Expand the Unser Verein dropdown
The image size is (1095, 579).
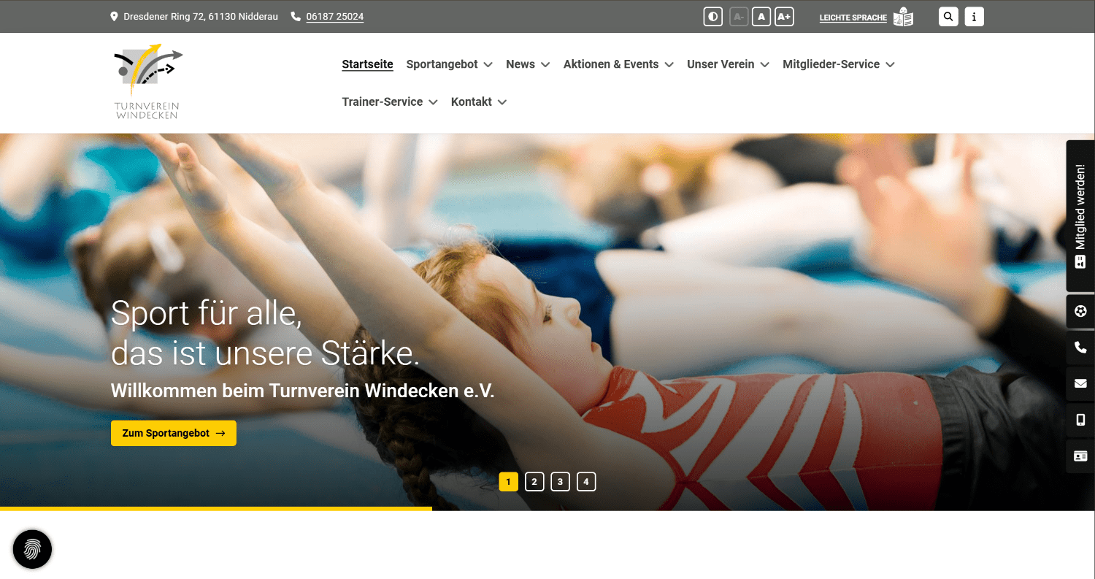[728, 64]
